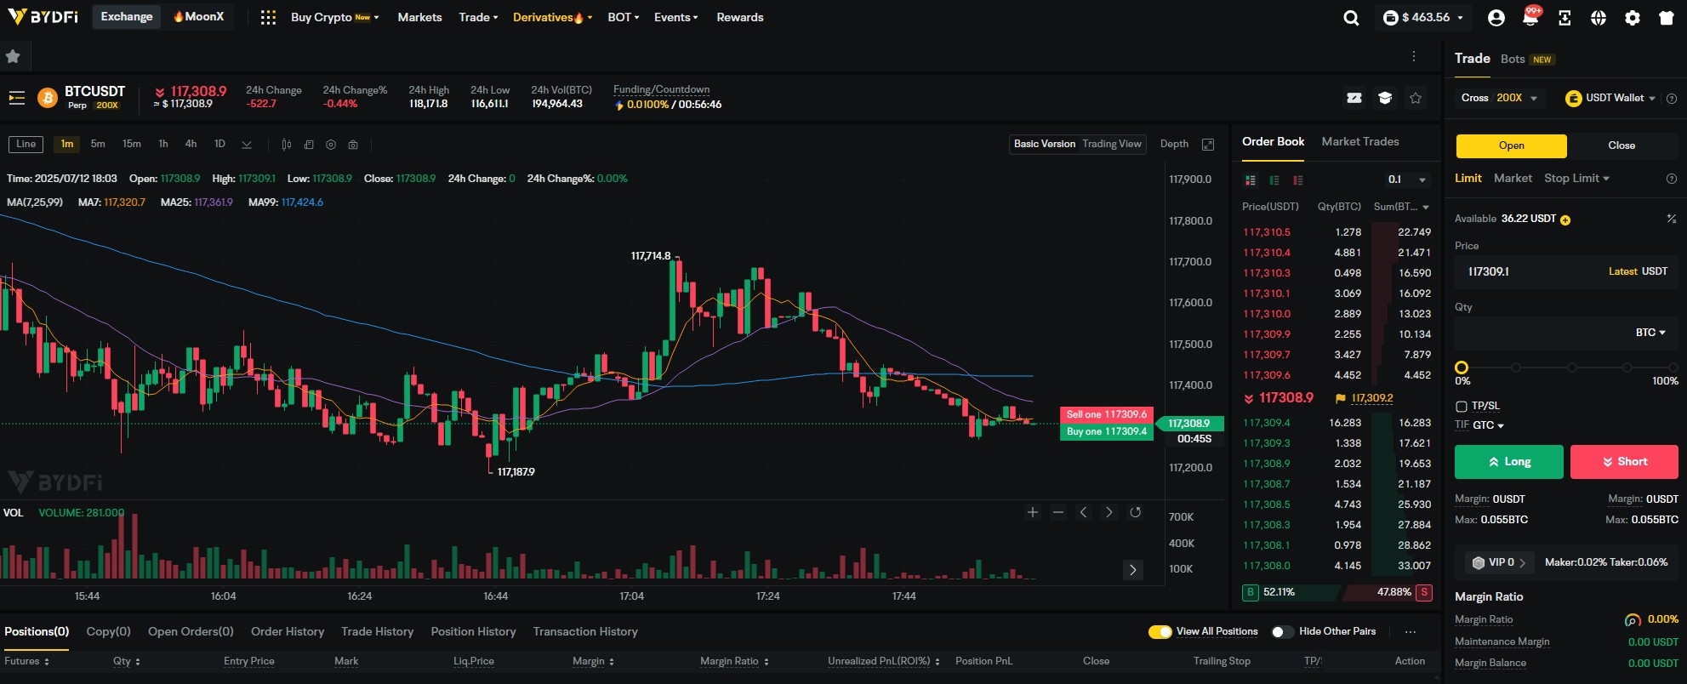Set quantity slider handle at 0%
This screenshot has height=684, width=1687.
point(1462,368)
